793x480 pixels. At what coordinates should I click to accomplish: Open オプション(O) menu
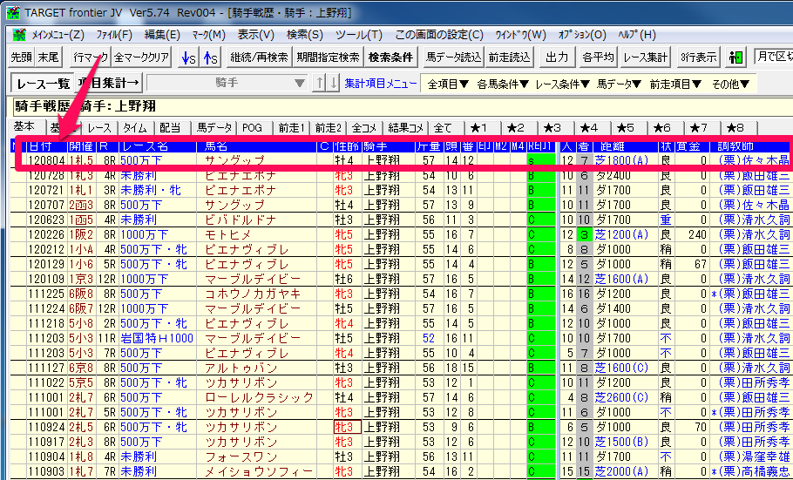[x=581, y=35]
